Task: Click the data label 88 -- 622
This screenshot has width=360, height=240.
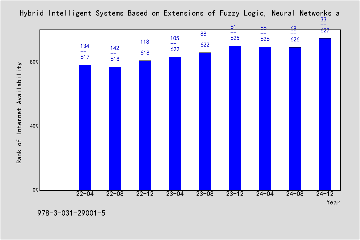Action: 205,39
